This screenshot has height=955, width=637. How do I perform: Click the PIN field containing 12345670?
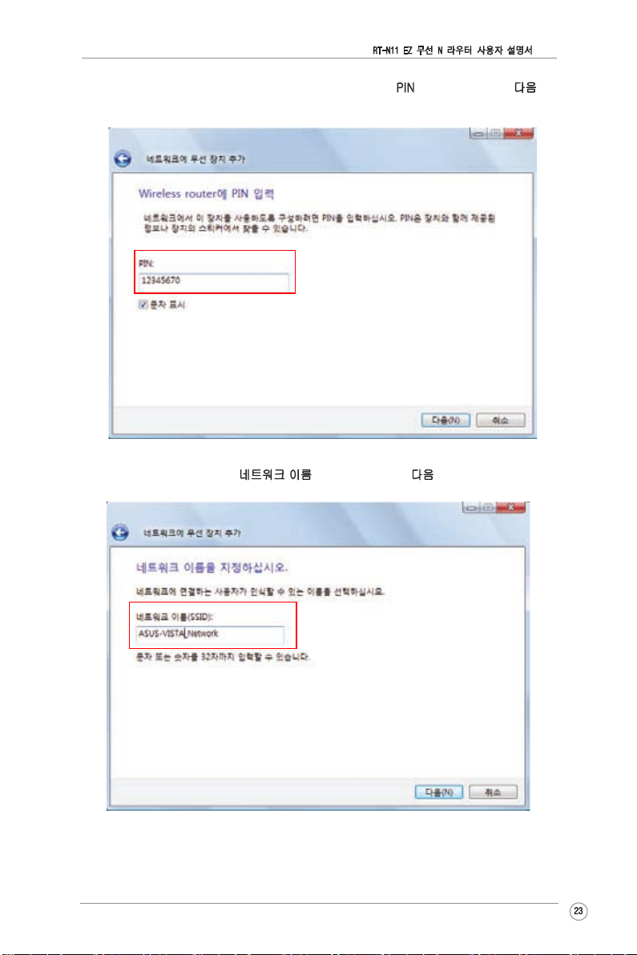[213, 280]
